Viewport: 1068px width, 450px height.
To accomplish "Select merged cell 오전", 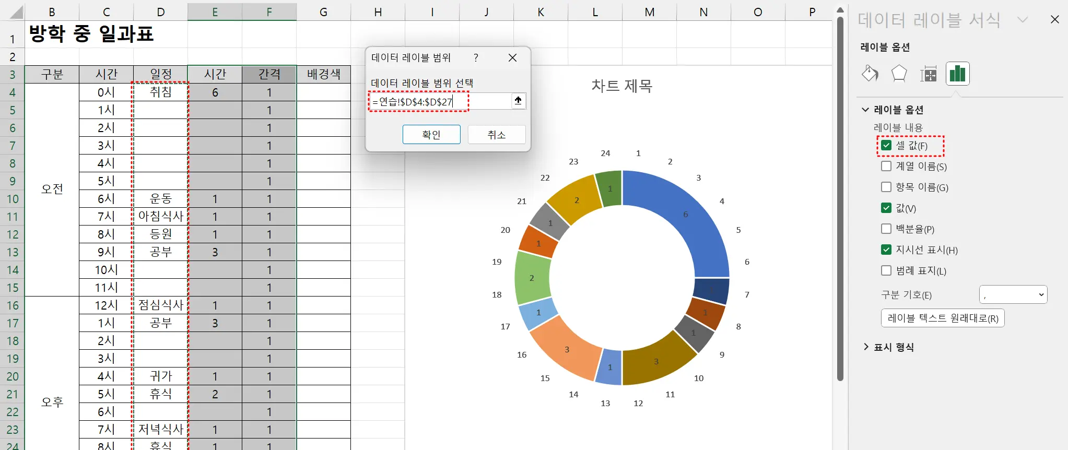I will point(52,190).
